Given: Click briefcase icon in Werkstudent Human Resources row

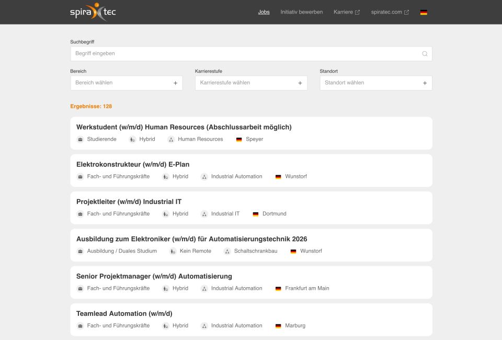Looking at the screenshot, I should pos(81,139).
